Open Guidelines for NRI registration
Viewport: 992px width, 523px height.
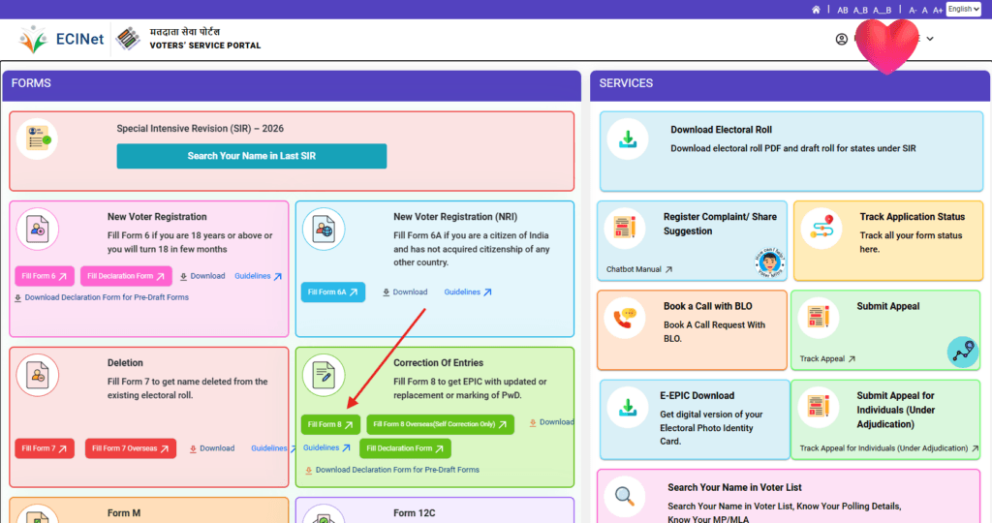click(x=468, y=292)
